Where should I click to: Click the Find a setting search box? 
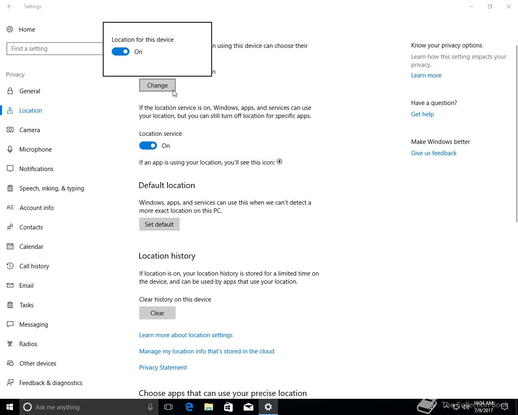(x=55, y=49)
